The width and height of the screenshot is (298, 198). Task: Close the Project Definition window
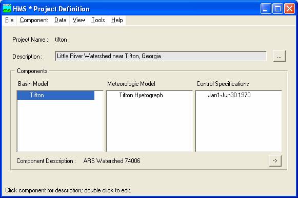(289, 9)
